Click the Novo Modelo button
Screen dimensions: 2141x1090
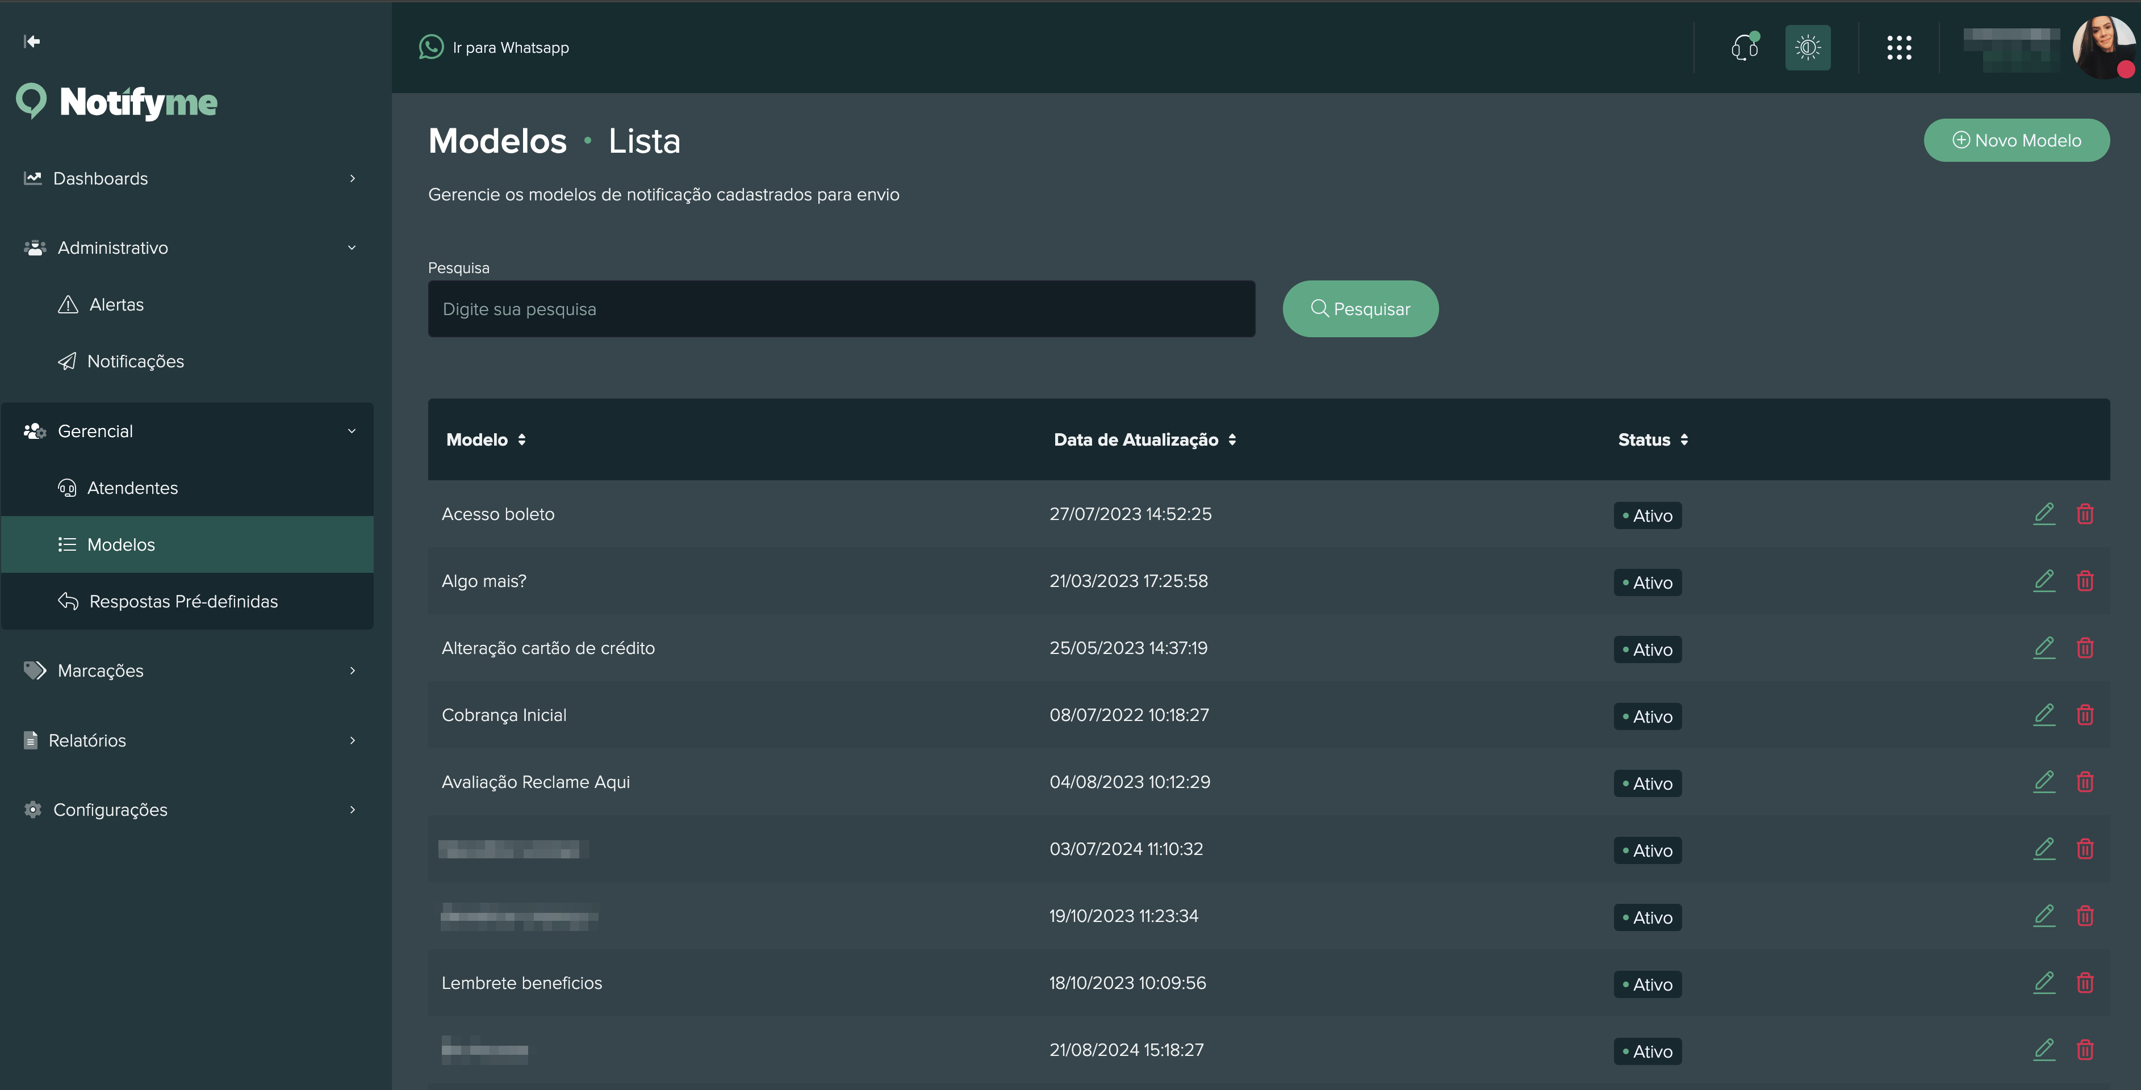2017,140
